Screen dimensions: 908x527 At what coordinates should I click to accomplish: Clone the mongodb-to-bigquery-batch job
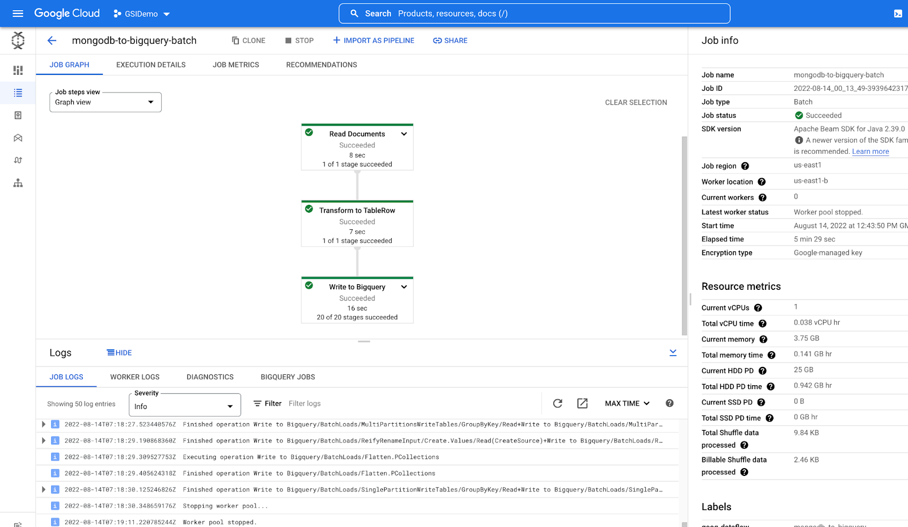click(249, 40)
